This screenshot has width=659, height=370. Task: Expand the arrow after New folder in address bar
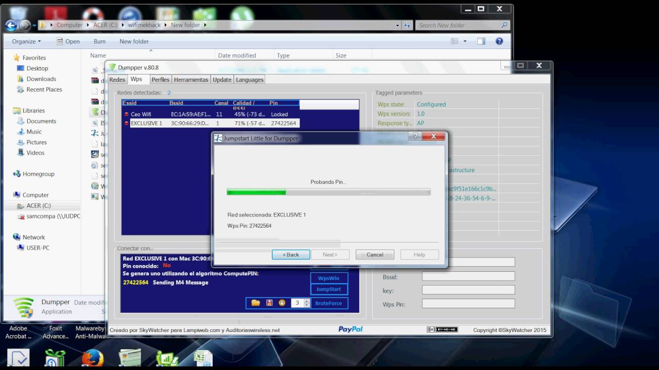[x=205, y=25]
